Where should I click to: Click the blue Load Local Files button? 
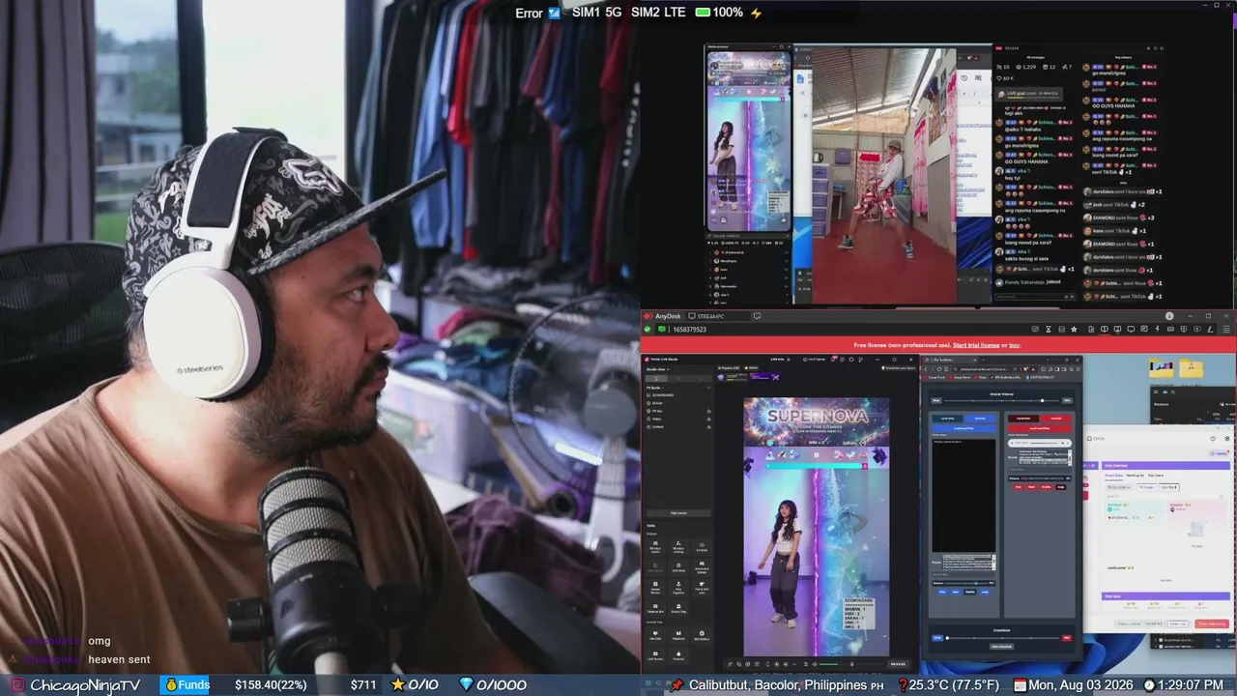coord(964,427)
